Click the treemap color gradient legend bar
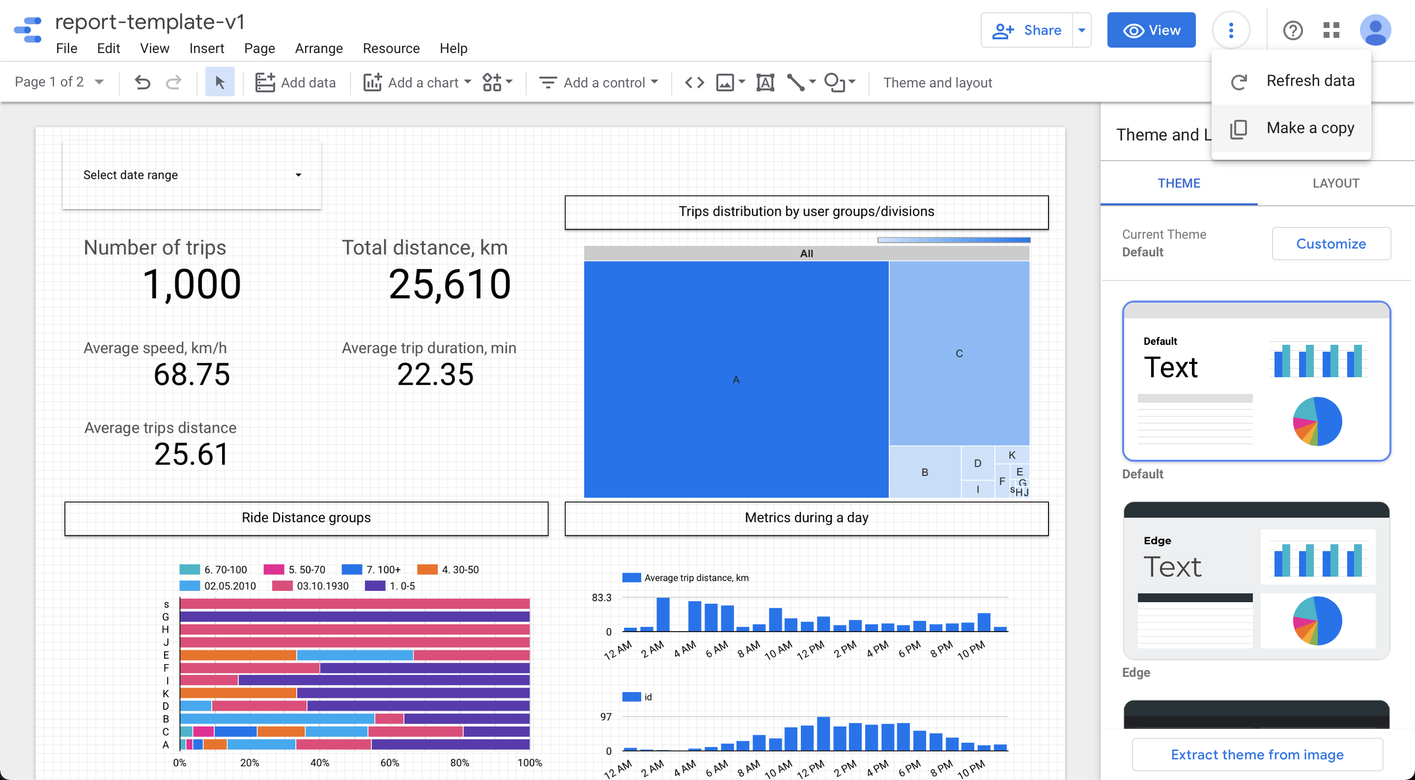The image size is (1415, 780). tap(954, 240)
